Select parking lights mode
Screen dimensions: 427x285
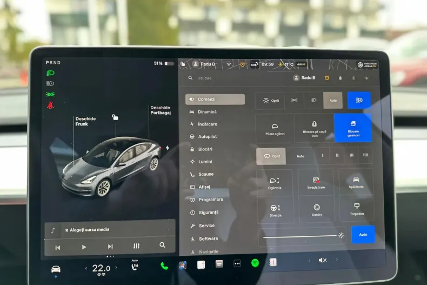tap(295, 100)
